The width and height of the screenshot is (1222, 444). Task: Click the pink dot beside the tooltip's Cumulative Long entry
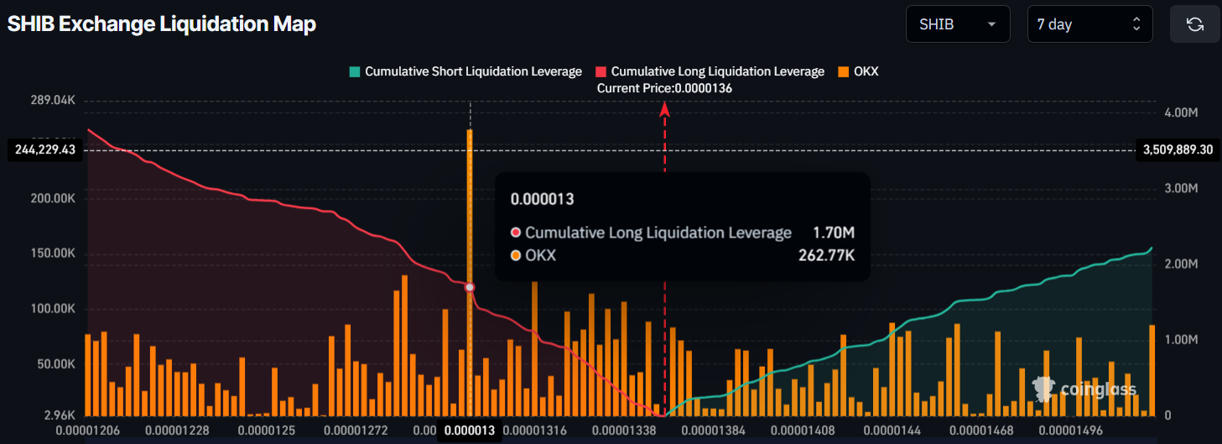[x=516, y=232]
